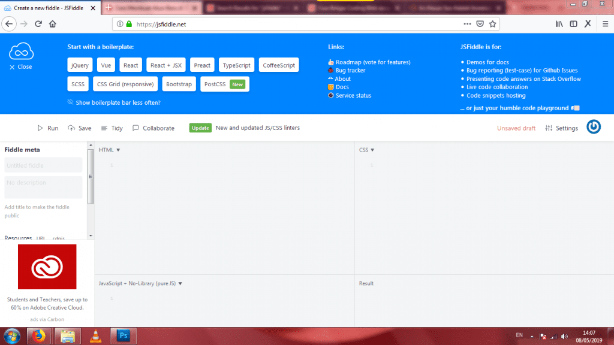The height and width of the screenshot is (345, 614).
Task: Switch to Photoshop in the taskbar
Action: point(124,336)
